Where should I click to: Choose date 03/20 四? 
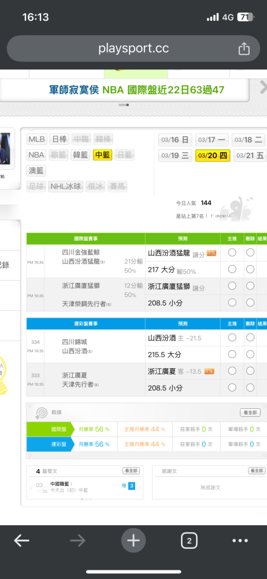[x=213, y=155]
